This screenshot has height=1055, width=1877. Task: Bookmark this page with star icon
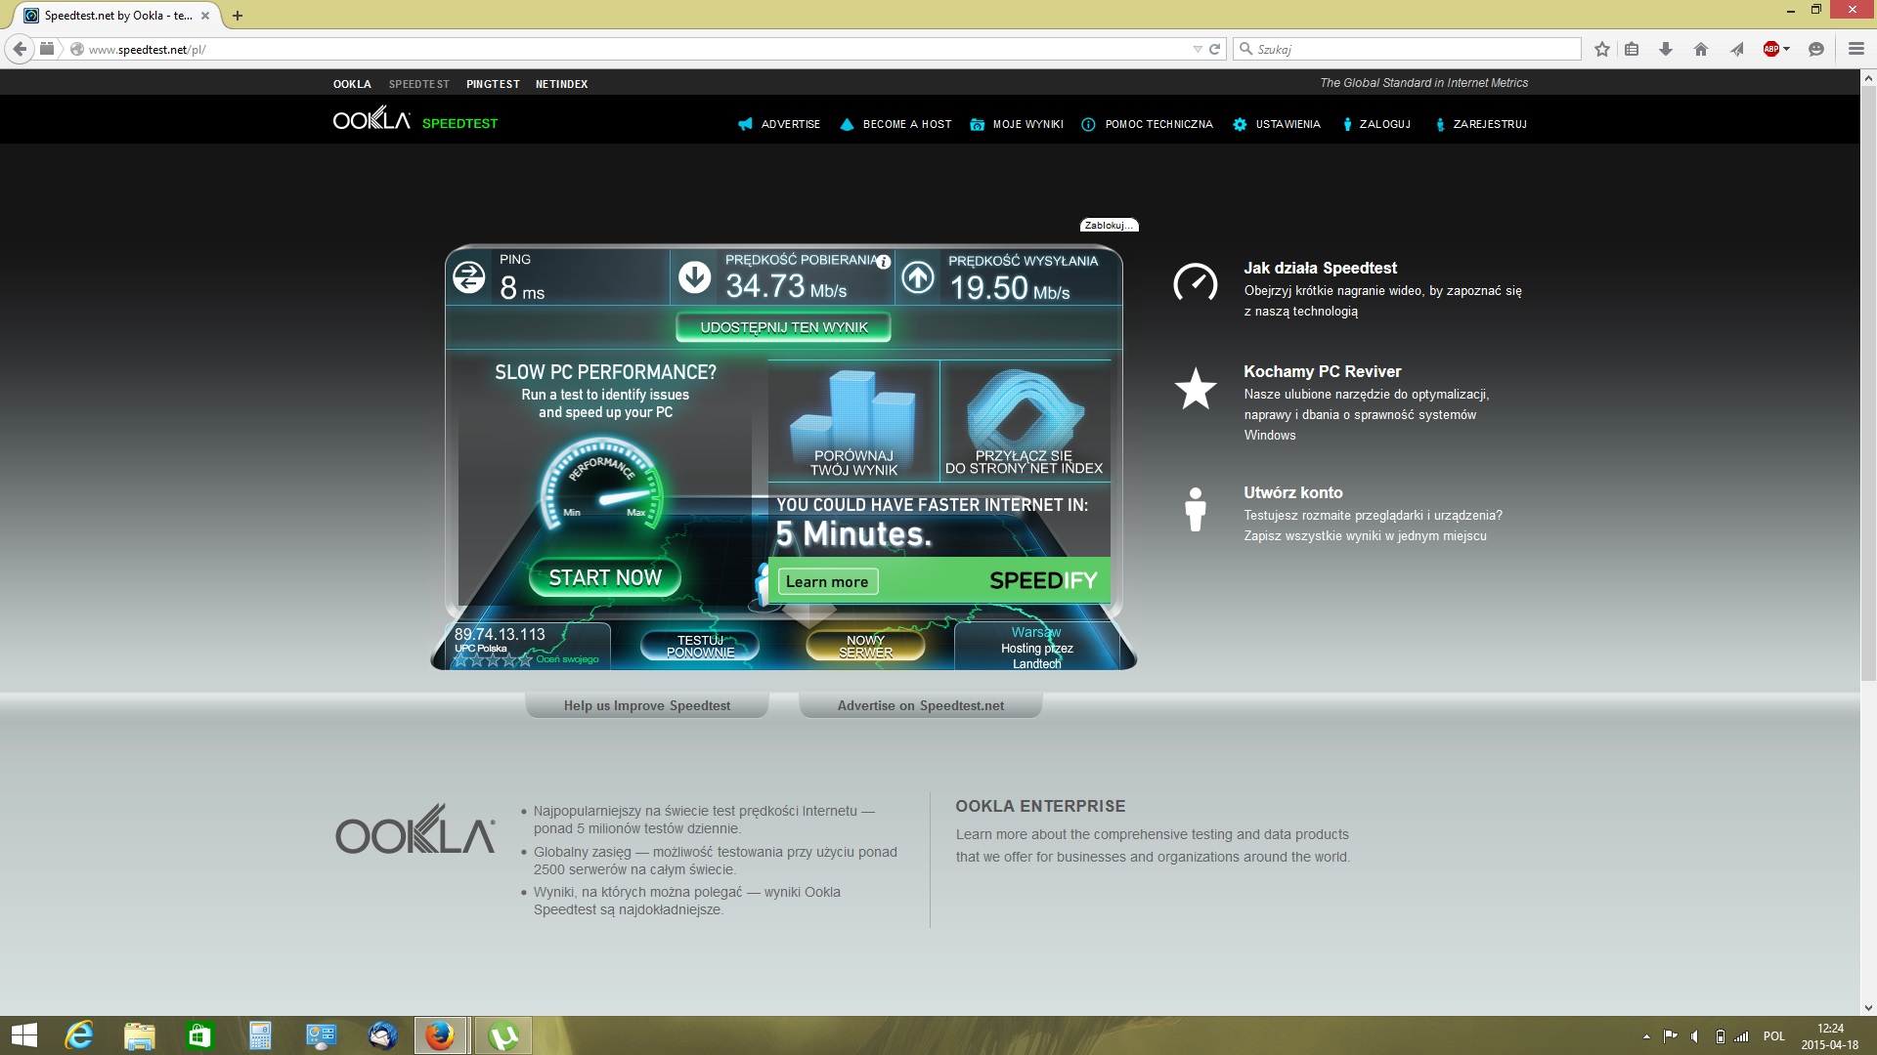pyautogui.click(x=1601, y=49)
